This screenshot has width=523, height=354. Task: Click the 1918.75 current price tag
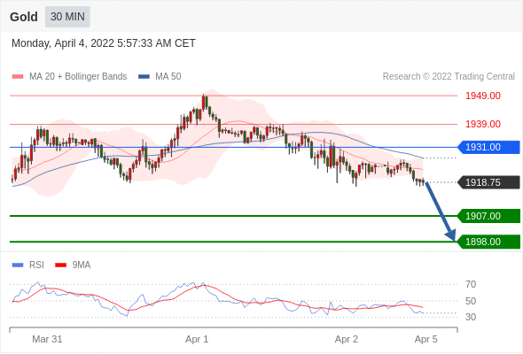pyautogui.click(x=488, y=182)
